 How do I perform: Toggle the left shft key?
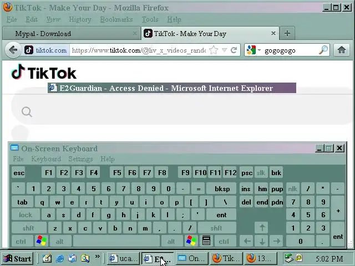(x=29, y=228)
